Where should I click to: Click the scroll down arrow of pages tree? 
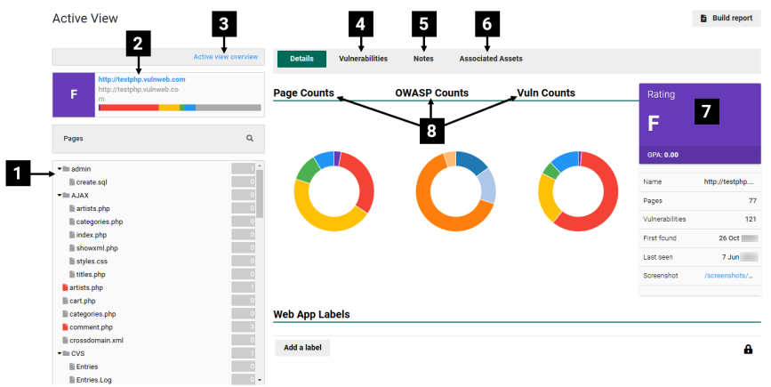click(x=260, y=380)
